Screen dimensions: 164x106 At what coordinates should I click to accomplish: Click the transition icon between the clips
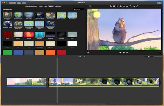coord(47,82)
